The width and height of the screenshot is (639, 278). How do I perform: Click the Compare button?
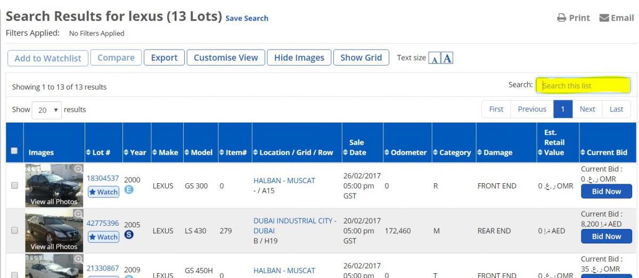pyautogui.click(x=116, y=58)
